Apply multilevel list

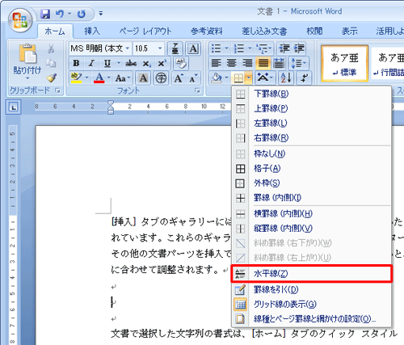[262, 48]
